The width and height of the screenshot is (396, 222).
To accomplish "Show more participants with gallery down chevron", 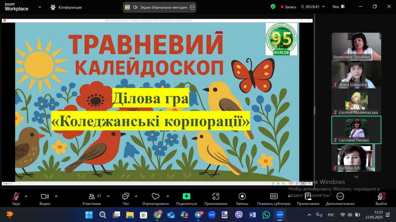I will pos(356,177).
